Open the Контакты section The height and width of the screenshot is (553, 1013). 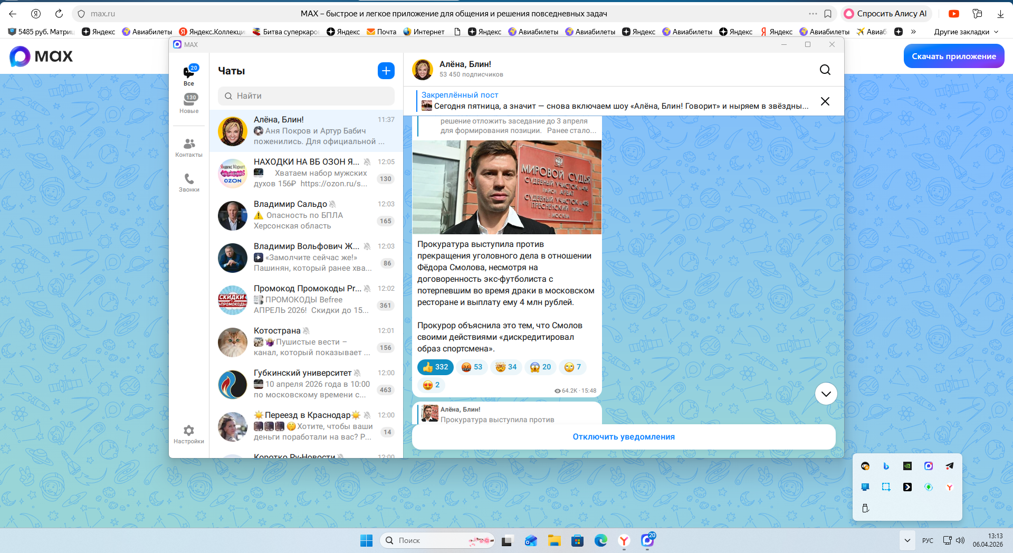pyautogui.click(x=189, y=148)
